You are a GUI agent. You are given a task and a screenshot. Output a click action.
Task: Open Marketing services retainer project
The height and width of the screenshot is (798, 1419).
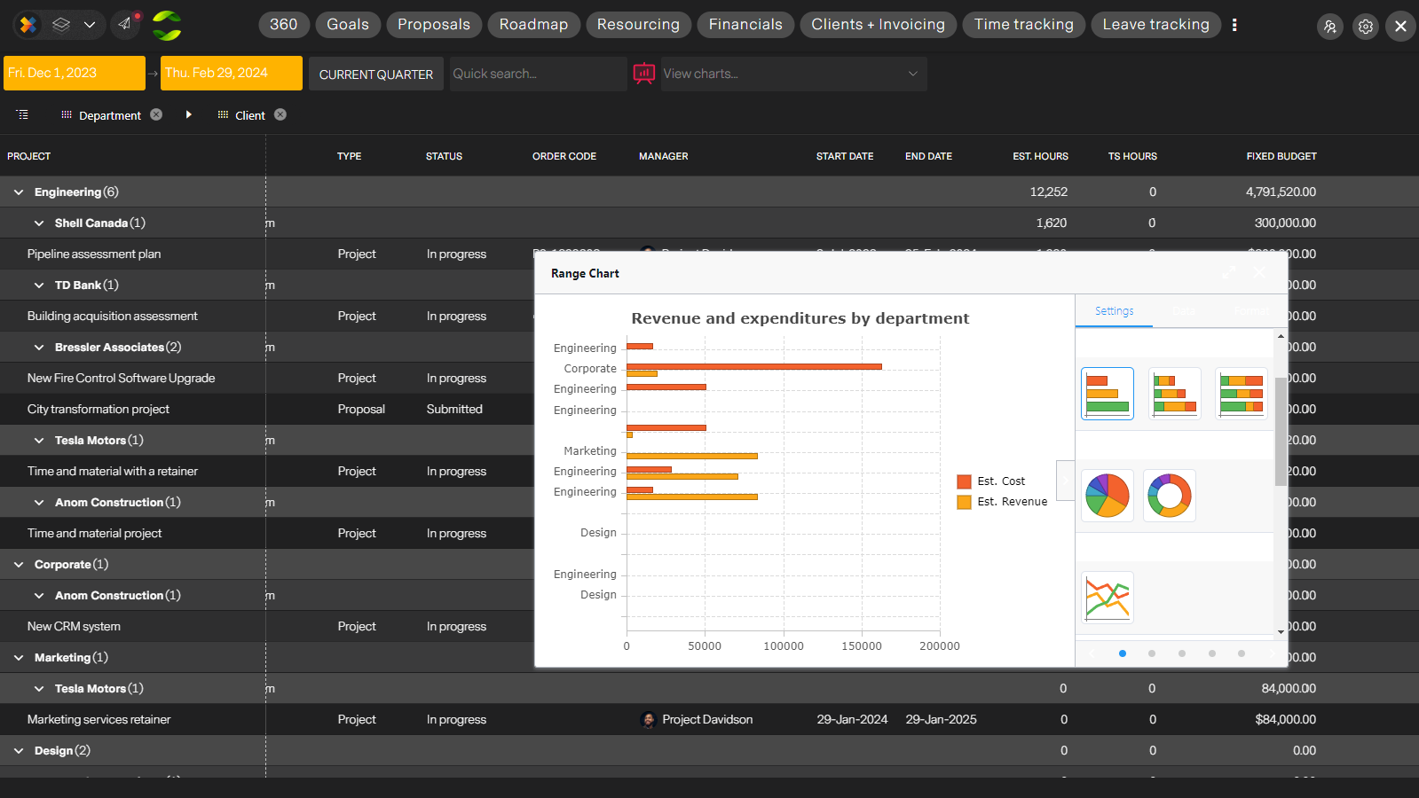99,719
